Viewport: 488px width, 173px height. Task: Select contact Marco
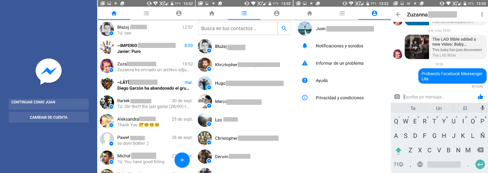(x=244, y=102)
